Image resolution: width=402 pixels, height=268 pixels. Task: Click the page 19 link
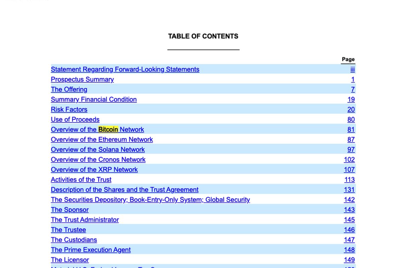tap(351, 99)
